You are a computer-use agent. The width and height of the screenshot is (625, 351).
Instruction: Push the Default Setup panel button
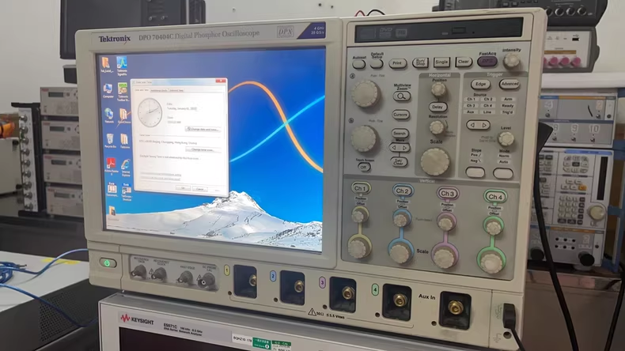point(377,64)
